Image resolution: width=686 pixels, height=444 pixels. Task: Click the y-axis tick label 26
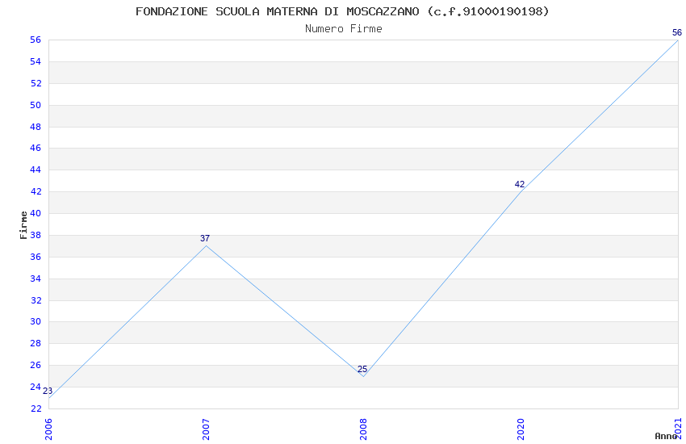click(36, 365)
